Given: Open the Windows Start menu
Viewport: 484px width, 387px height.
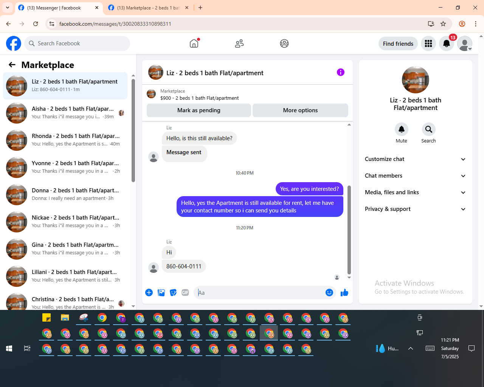Looking at the screenshot, I should point(9,348).
